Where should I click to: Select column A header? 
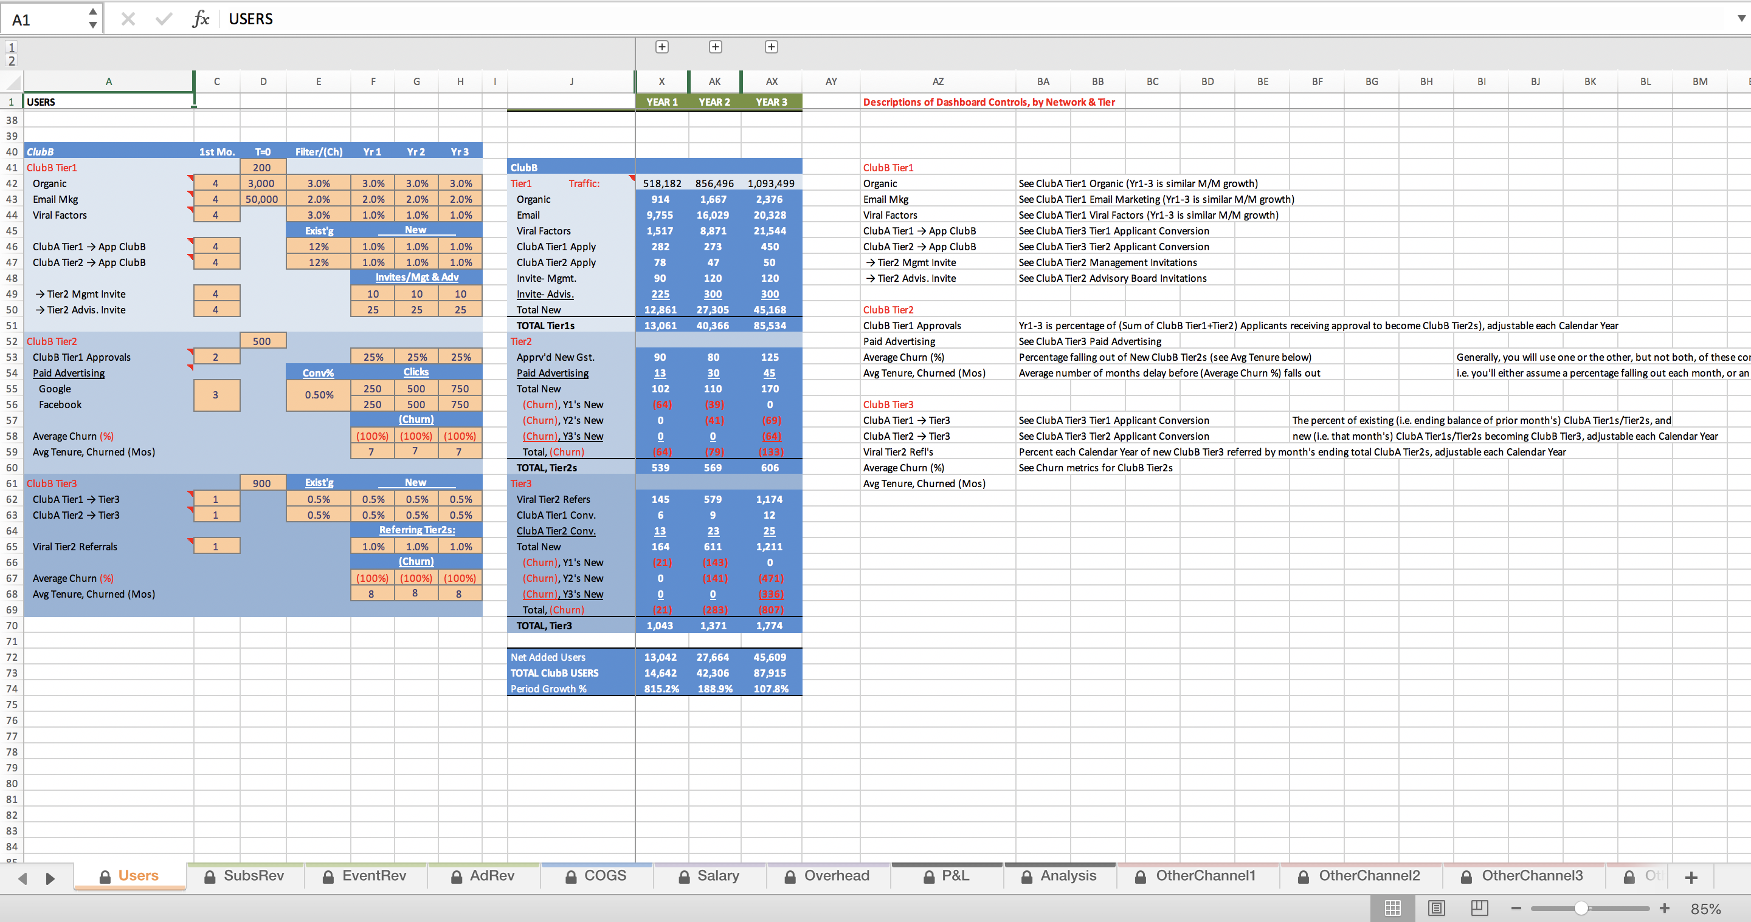pos(109,81)
